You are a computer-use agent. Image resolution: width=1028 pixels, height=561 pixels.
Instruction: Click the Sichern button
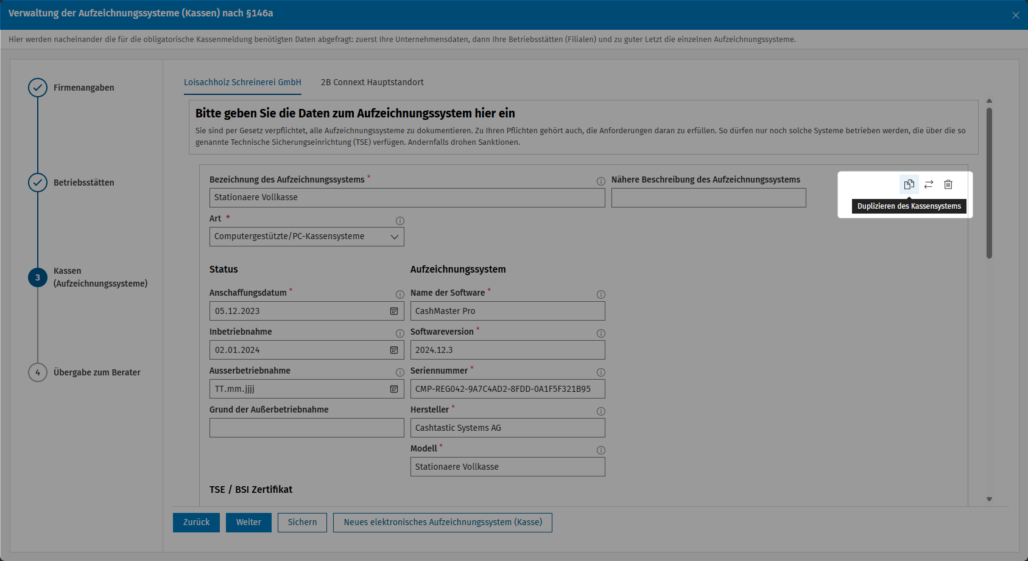tap(302, 523)
